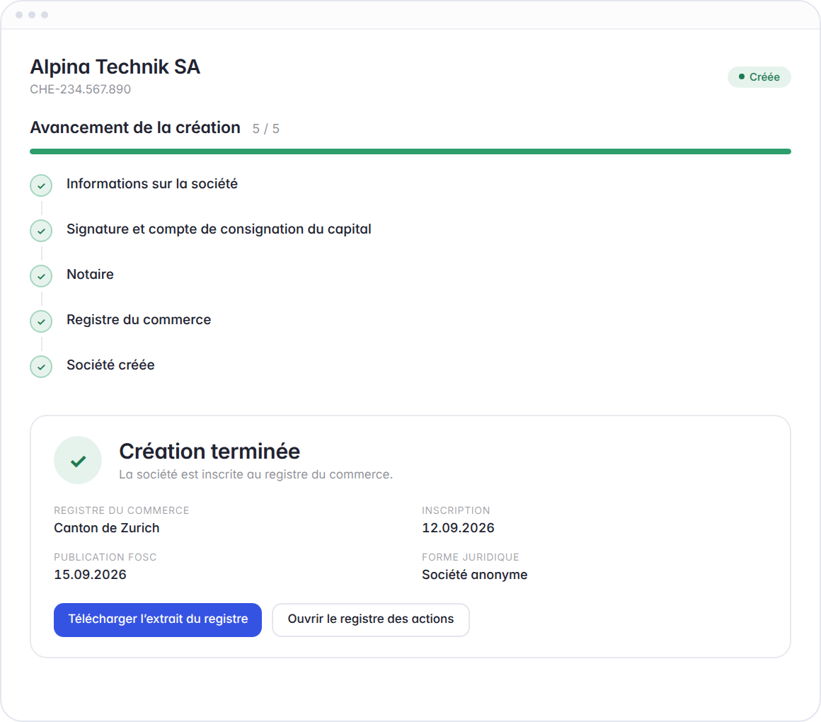Click the Canton de Zurich value
The height and width of the screenshot is (722, 821).
point(107,528)
